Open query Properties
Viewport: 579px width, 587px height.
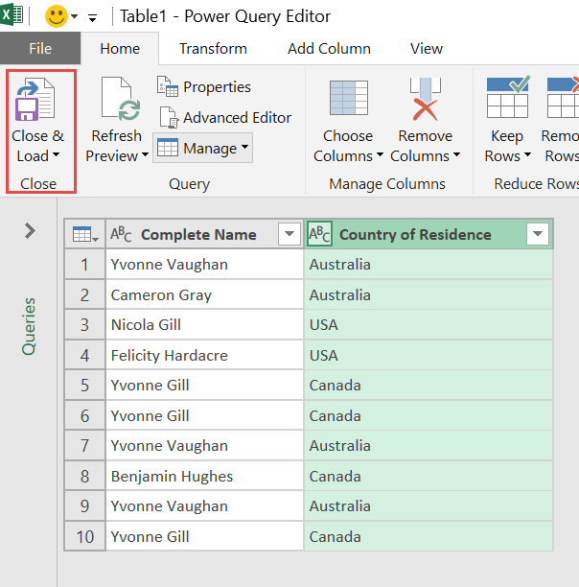pyautogui.click(x=204, y=87)
